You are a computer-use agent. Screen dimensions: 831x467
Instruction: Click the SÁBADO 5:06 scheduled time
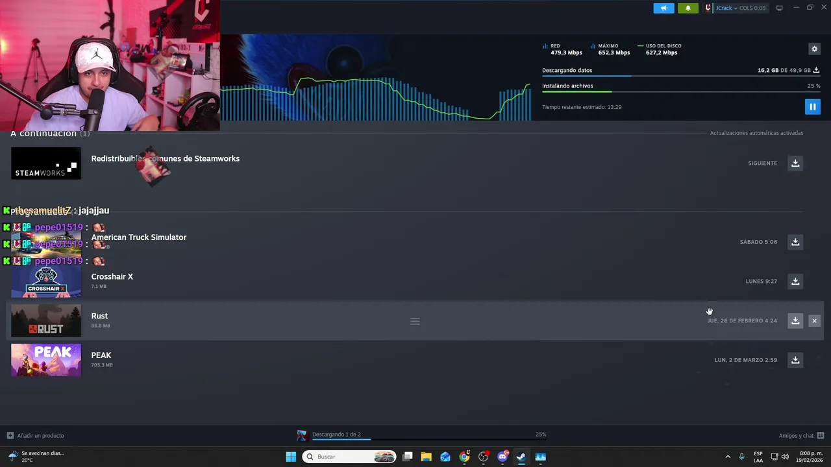click(x=758, y=242)
